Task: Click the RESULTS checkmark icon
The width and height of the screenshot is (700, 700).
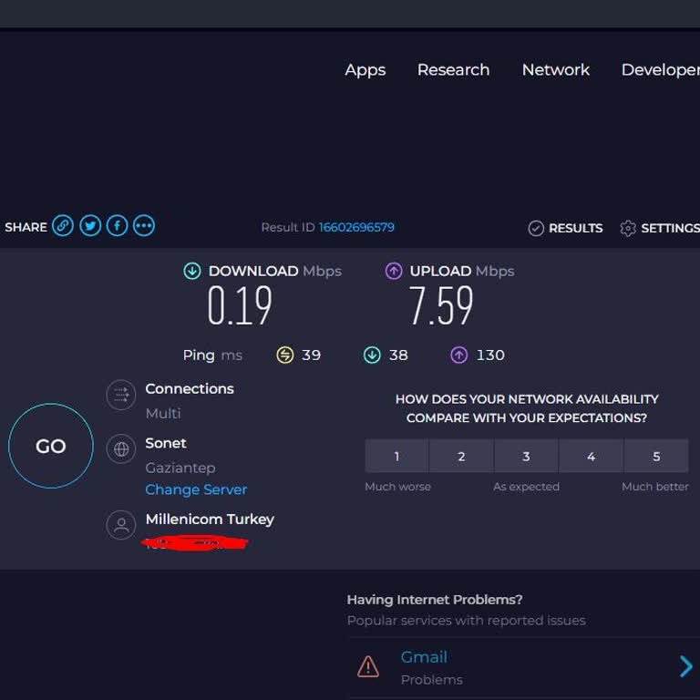Action: tap(536, 228)
